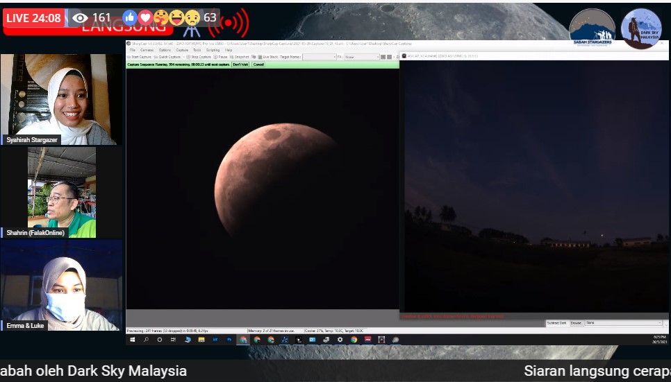The height and width of the screenshot is (382, 671).
Task: Open the Camera menu
Action: [x=147, y=50]
